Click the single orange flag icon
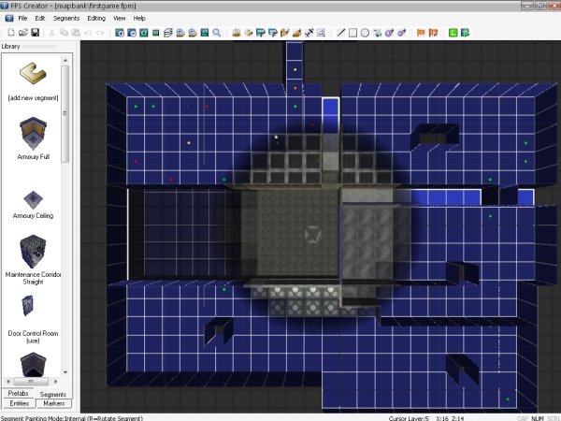This screenshot has width=561, height=421. (421, 33)
